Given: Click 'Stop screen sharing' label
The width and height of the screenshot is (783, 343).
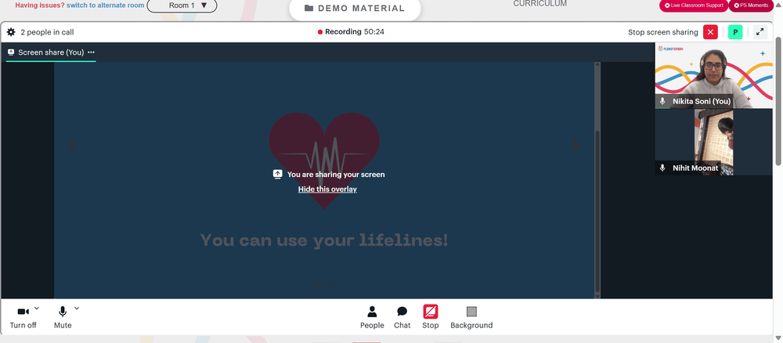Looking at the screenshot, I should (663, 32).
